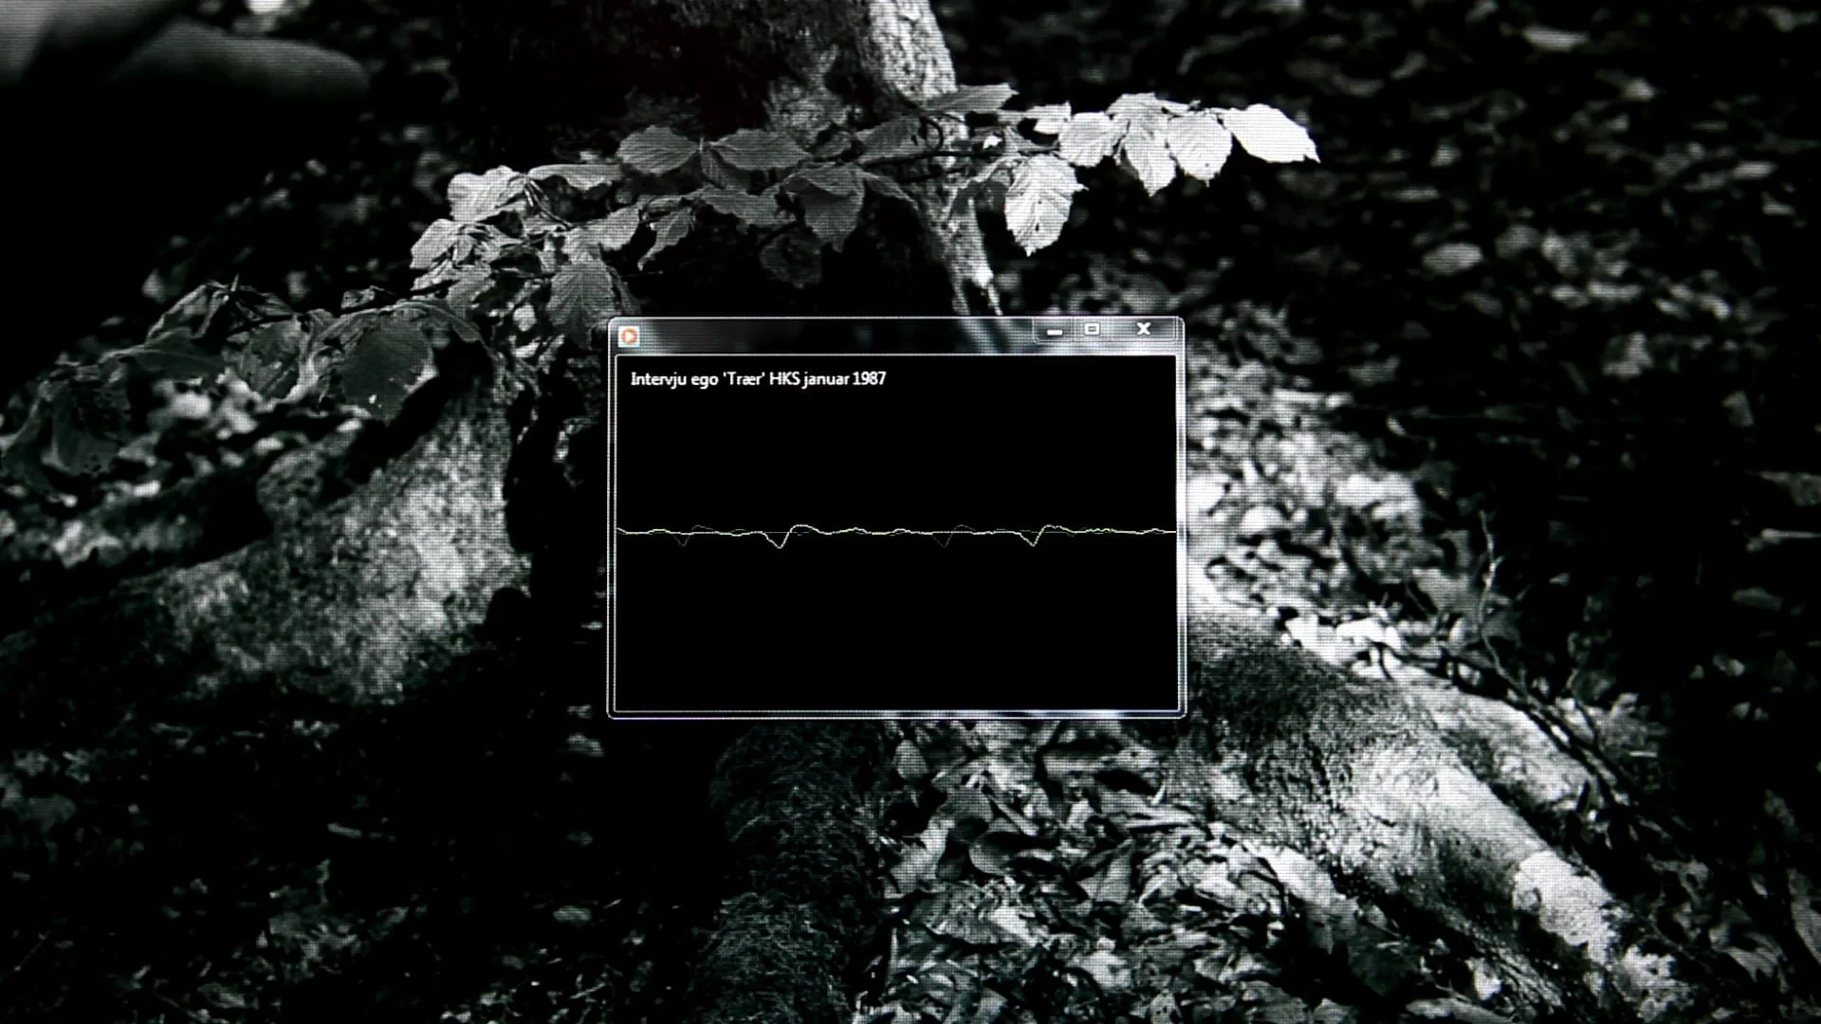Click the rightmost dip of the waveform

click(x=1036, y=544)
